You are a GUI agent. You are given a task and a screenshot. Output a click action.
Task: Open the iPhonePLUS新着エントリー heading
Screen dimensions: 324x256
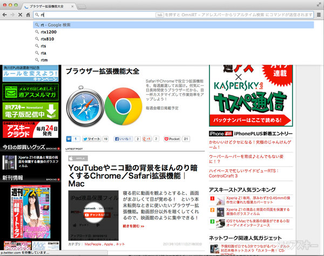point(251,134)
